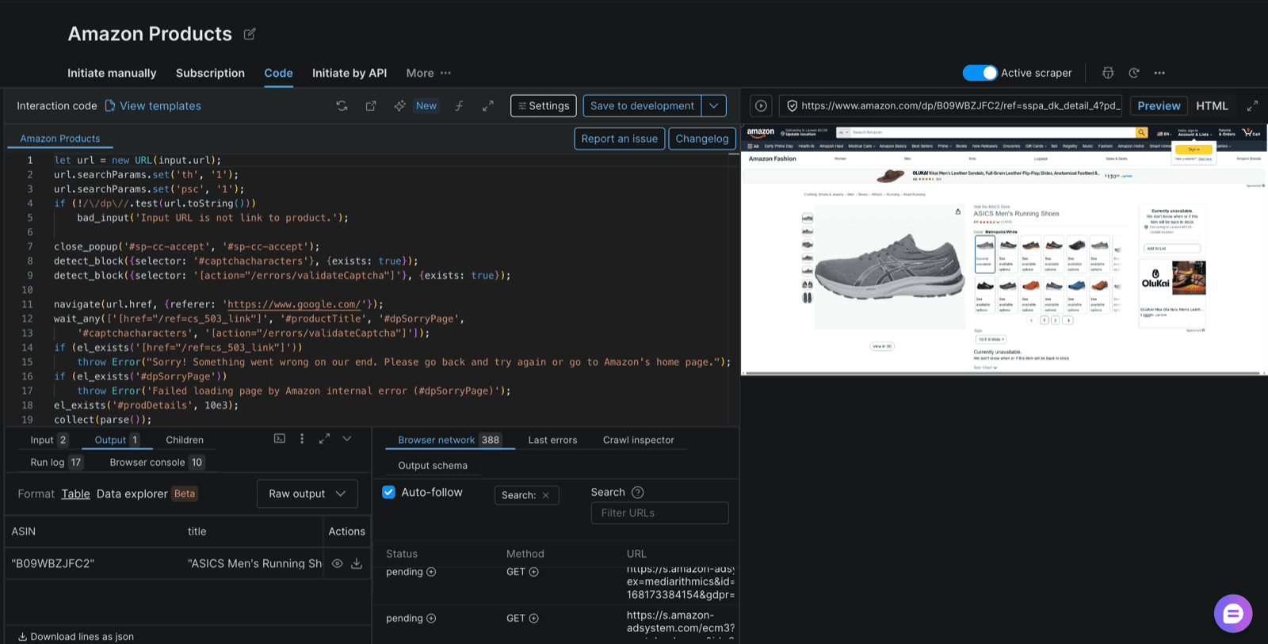Open the Input tab

pos(49,440)
